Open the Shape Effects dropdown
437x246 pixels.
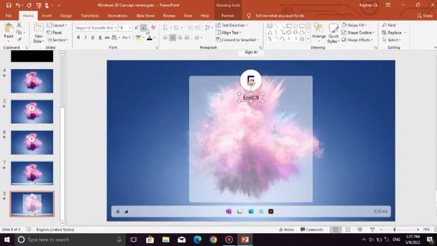coord(357,40)
